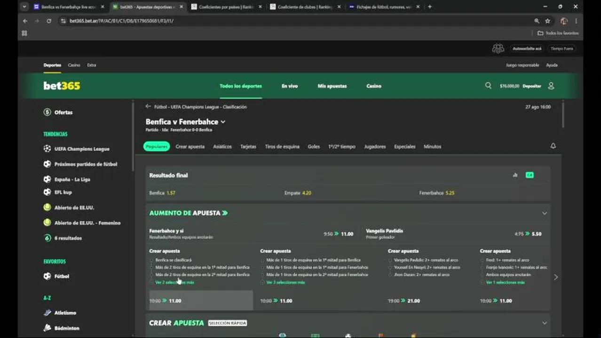Open Todos los deportes
This screenshot has width=601, height=338.
coord(241,86)
